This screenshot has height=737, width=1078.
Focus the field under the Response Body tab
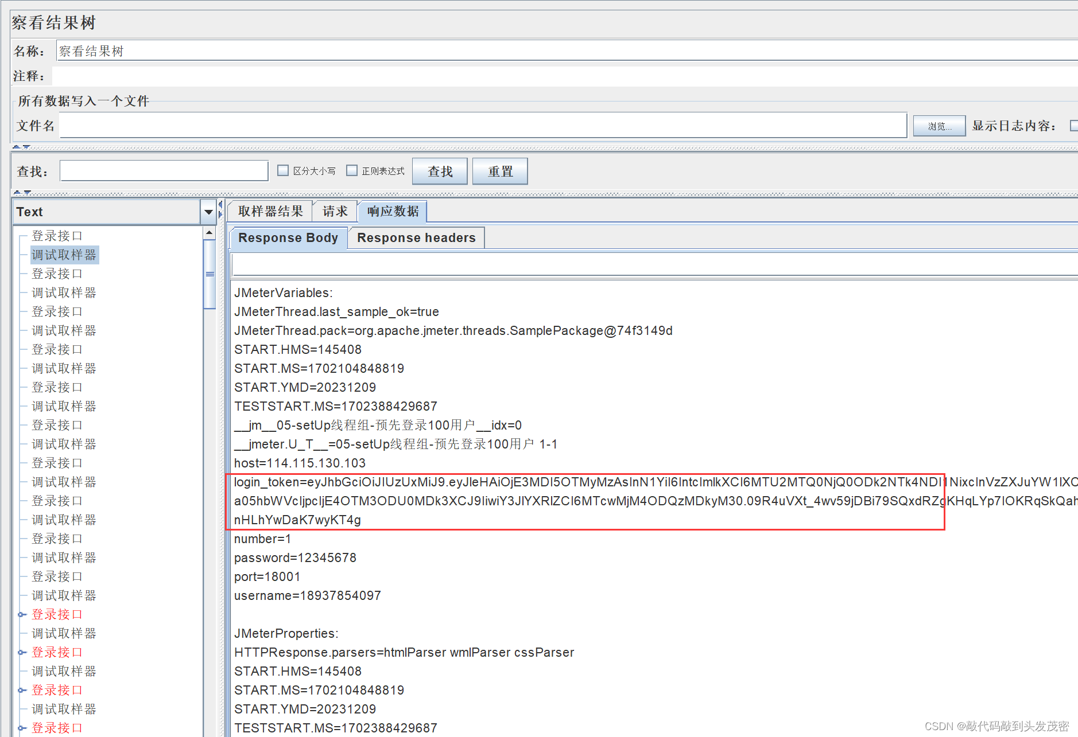pyautogui.click(x=654, y=265)
